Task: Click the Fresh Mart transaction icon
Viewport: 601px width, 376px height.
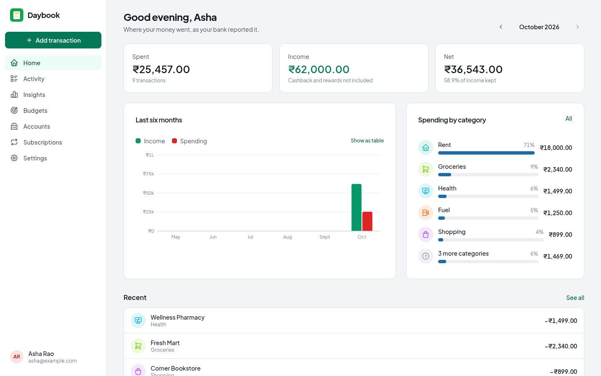Action: tap(138, 346)
